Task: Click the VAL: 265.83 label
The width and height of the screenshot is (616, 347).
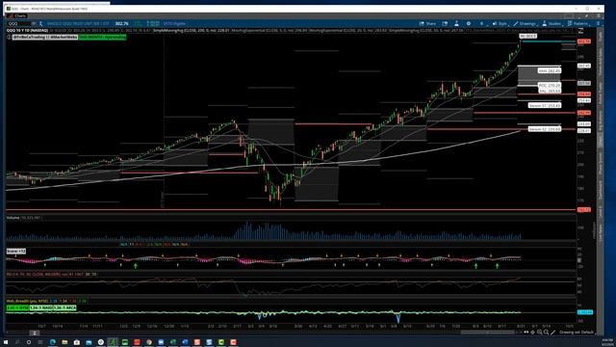Action: click(550, 91)
